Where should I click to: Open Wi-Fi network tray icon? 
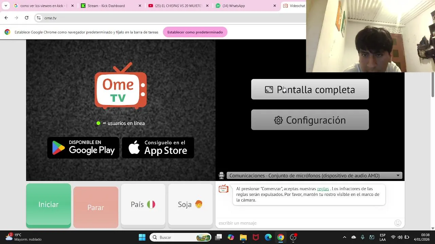tap(393, 237)
